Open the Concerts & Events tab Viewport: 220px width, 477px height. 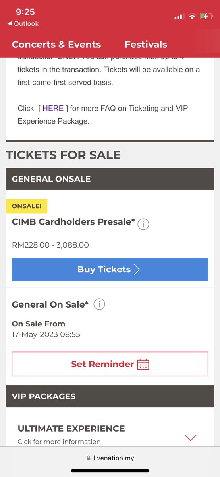point(56,44)
